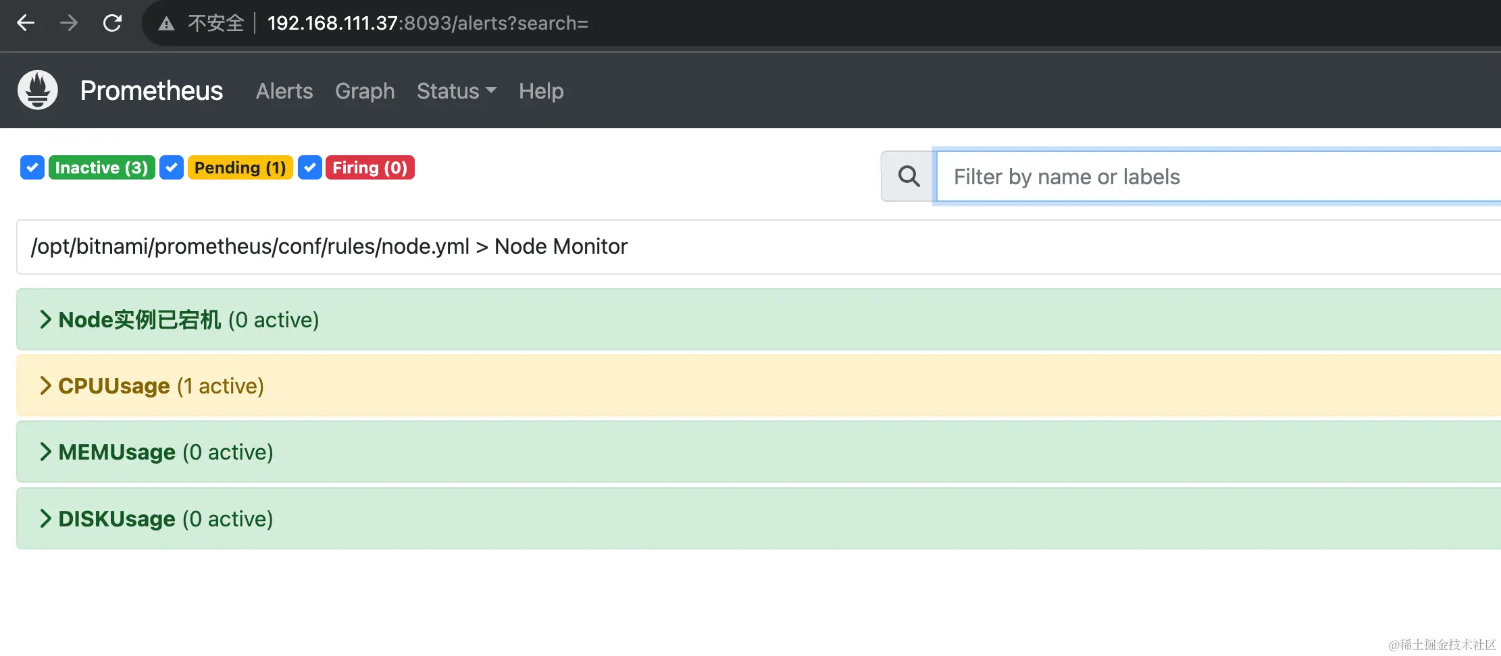Click the 不安全 security label
This screenshot has width=1501, height=656.
pyautogui.click(x=215, y=24)
